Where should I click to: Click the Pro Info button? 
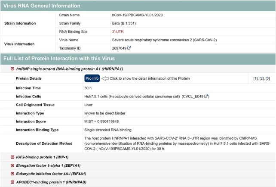coord(92,78)
